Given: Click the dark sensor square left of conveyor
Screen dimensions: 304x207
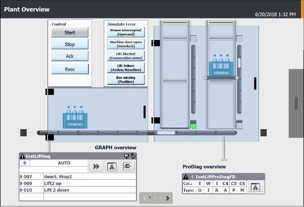Looking at the screenshot, I should point(24,133).
